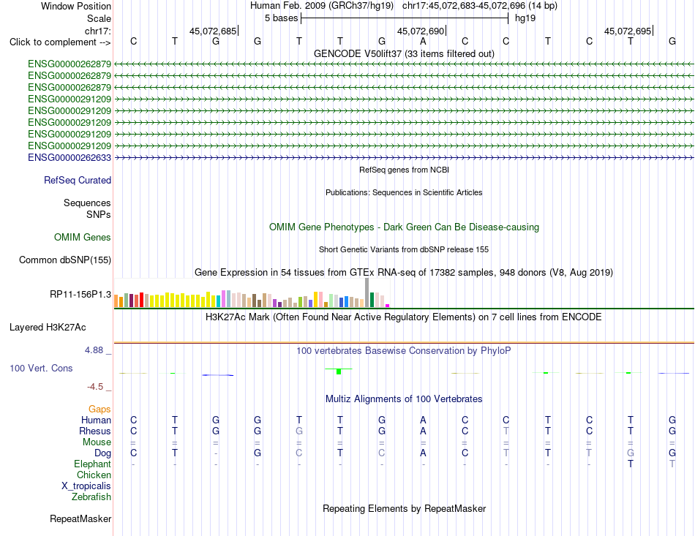This screenshot has width=695, height=536.
Task: Click the 'Sequences' track label
Action: (87, 203)
